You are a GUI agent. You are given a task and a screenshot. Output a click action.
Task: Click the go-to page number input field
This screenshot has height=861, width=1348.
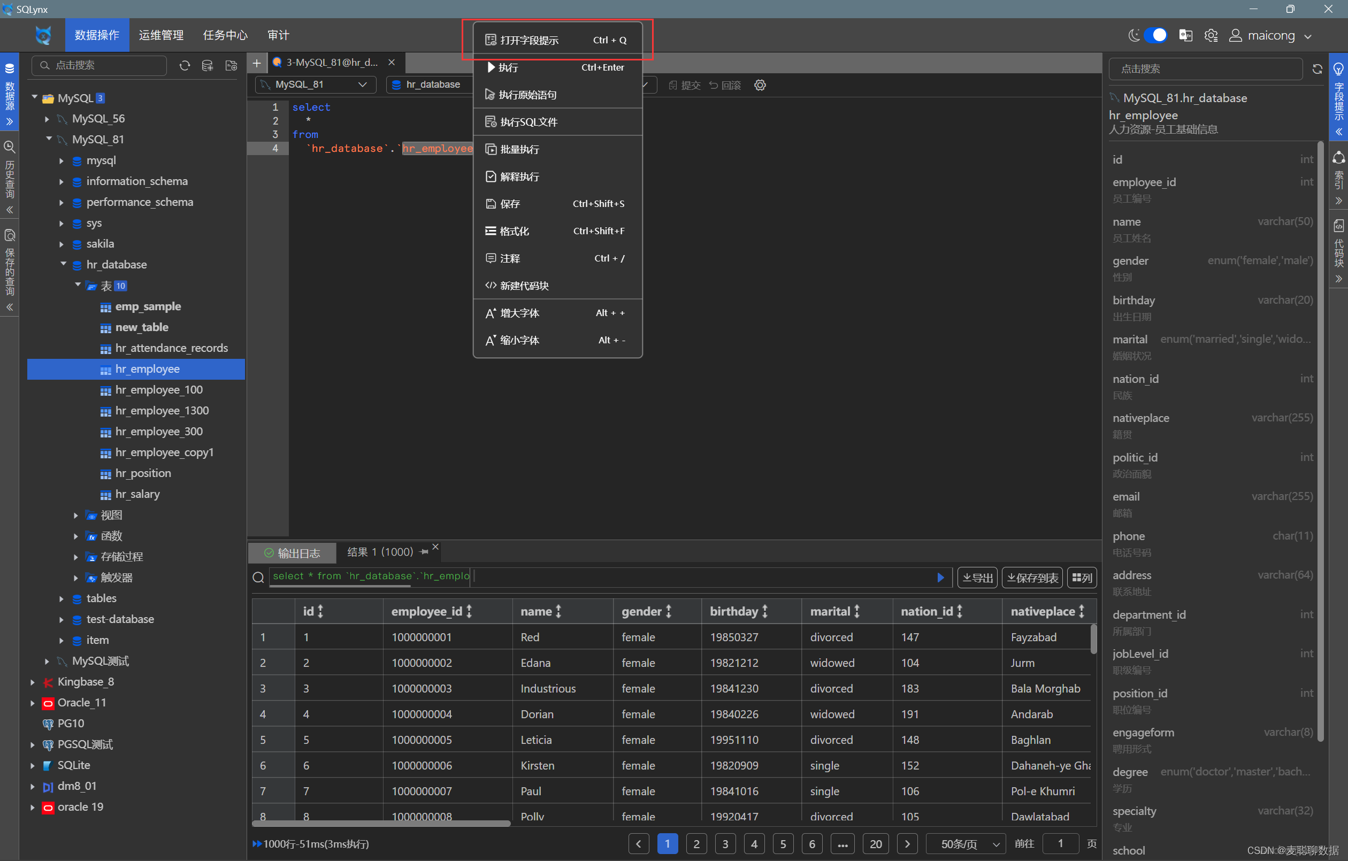click(1060, 843)
